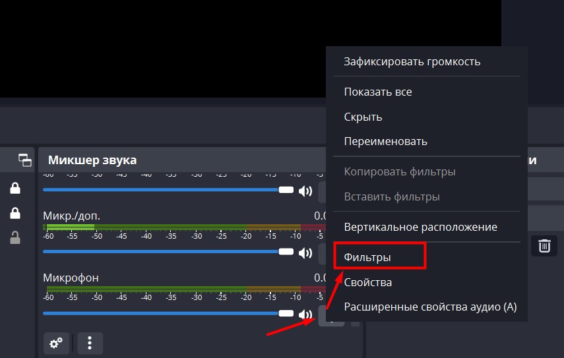Click the undock panel icon beside Микшер звука
This screenshot has height=358, width=564.
(25, 160)
